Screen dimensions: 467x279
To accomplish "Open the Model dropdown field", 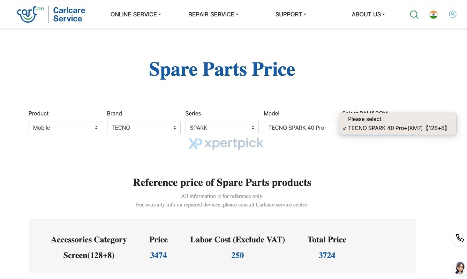I will tap(300, 128).
